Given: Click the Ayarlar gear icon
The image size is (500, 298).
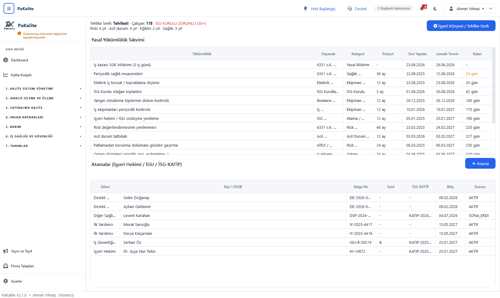Looking at the screenshot, I should [6, 281].
